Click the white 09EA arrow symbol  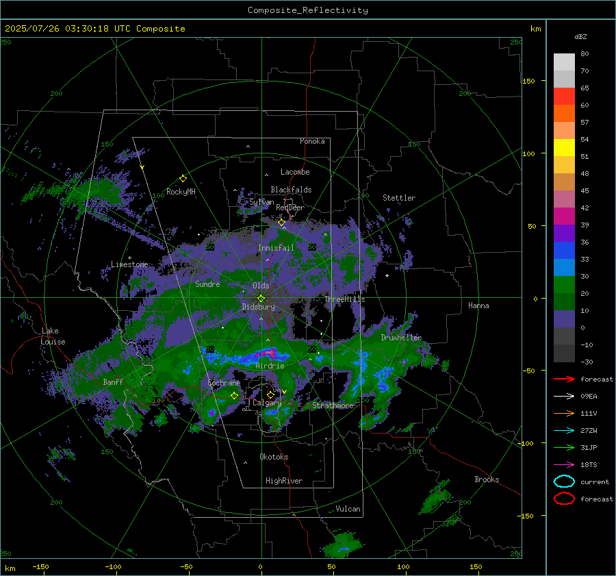(564, 397)
